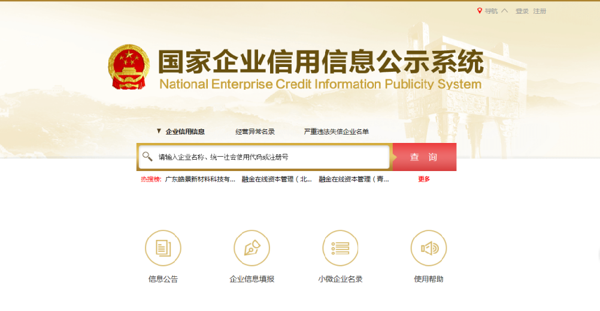Open hot search 融金在线资本管理（北 link
This screenshot has width=600, height=311.
(277, 179)
